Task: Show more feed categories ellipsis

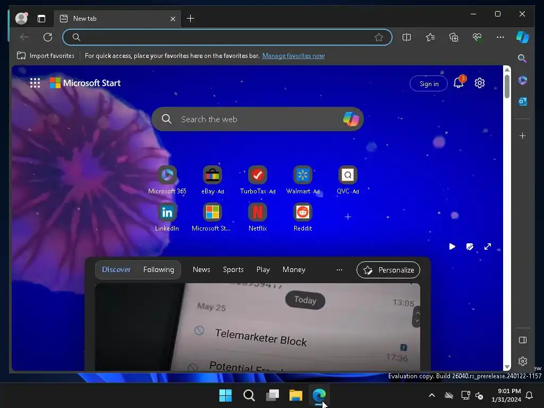Action: pos(339,269)
